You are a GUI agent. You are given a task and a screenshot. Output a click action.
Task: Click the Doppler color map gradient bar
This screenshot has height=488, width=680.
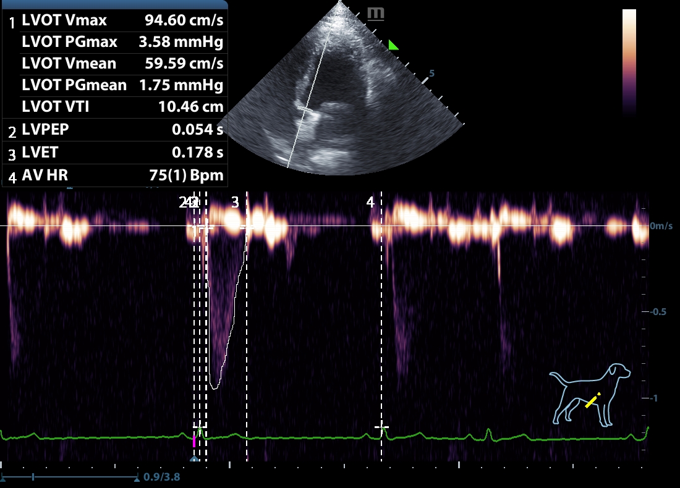[x=629, y=62]
